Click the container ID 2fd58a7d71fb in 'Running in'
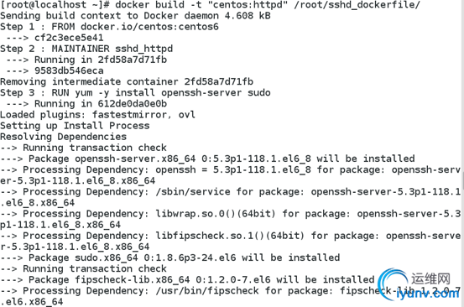Image resolution: width=464 pixels, height=307 pixels. (133, 60)
